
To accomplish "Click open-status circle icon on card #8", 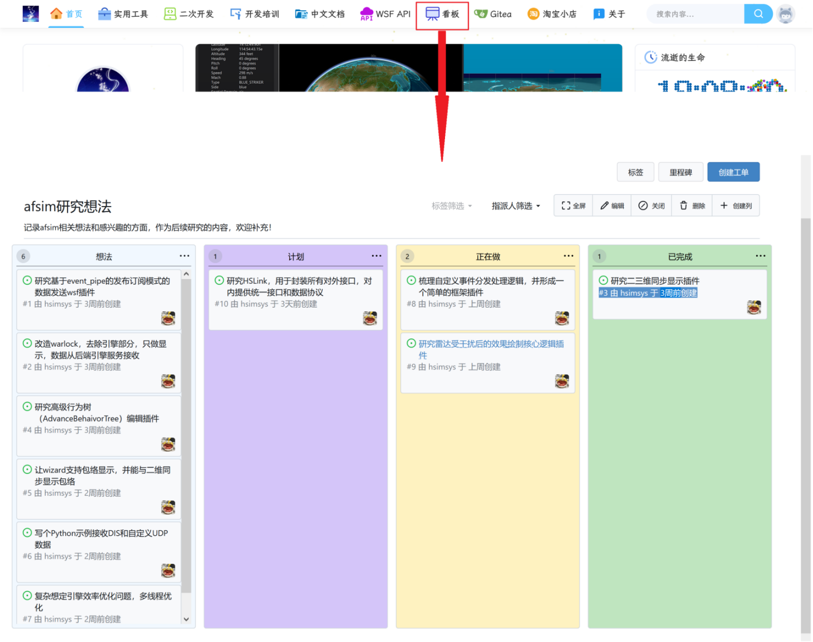I will [412, 281].
